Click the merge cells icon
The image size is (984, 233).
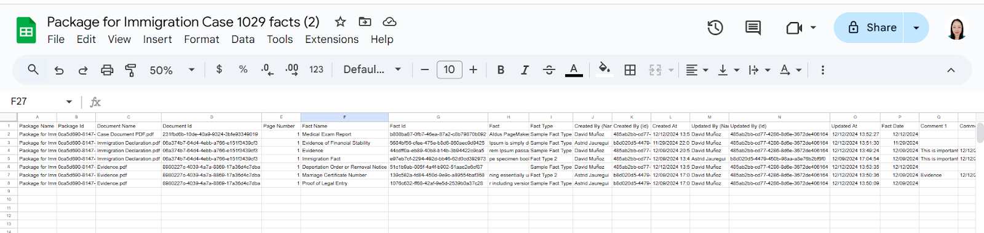tap(656, 70)
